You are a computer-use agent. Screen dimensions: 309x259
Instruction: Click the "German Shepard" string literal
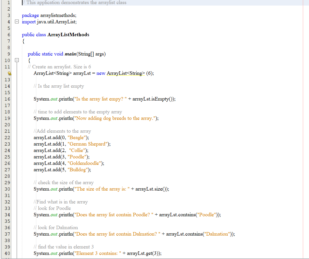88,144
